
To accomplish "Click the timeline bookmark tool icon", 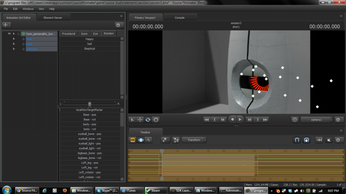I will [x=164, y=140].
